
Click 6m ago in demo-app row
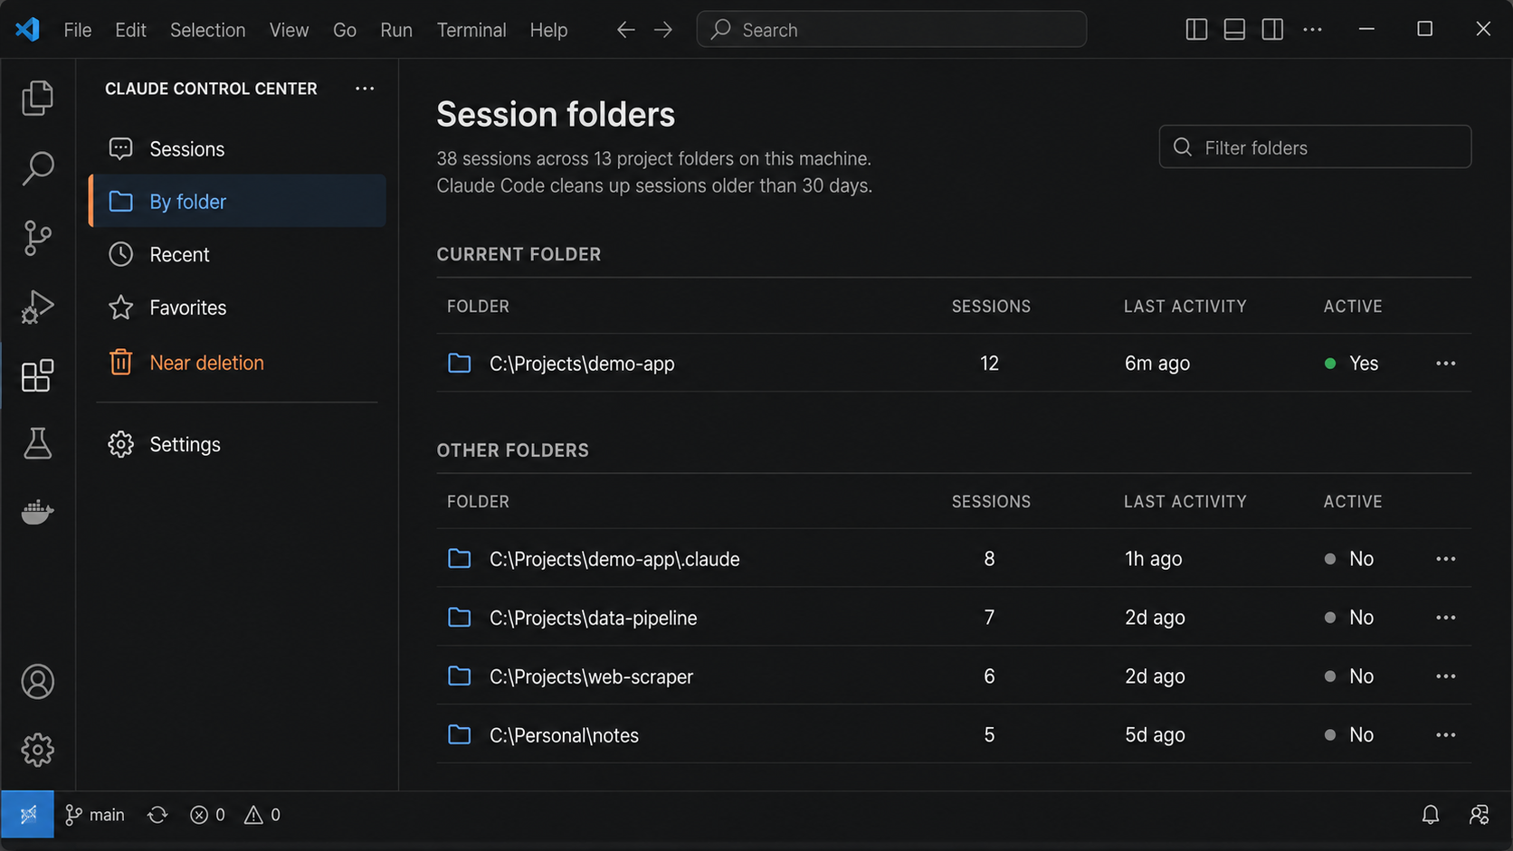tap(1156, 364)
